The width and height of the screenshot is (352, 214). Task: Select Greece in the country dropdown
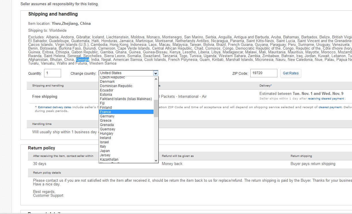tap(106, 121)
